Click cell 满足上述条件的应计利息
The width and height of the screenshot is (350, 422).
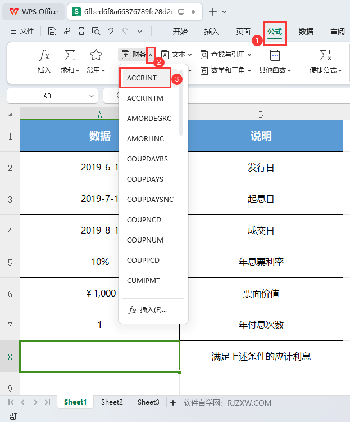coord(261,357)
